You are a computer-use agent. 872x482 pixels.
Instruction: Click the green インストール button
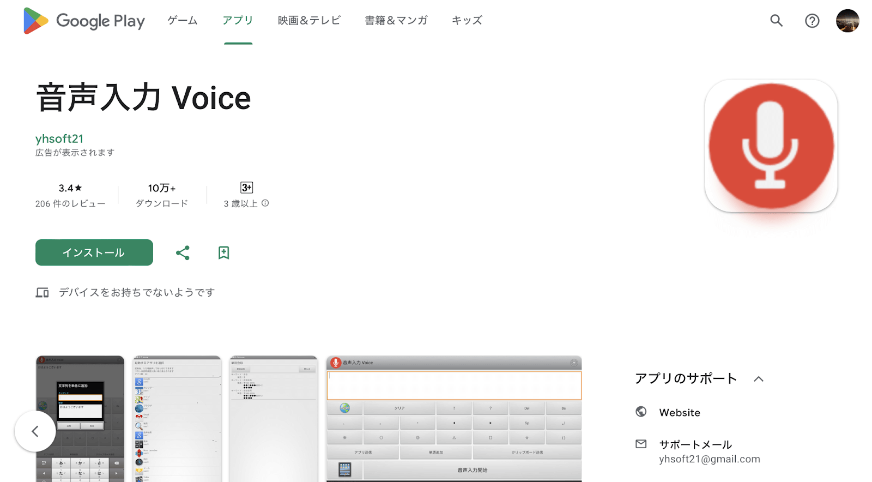click(94, 252)
